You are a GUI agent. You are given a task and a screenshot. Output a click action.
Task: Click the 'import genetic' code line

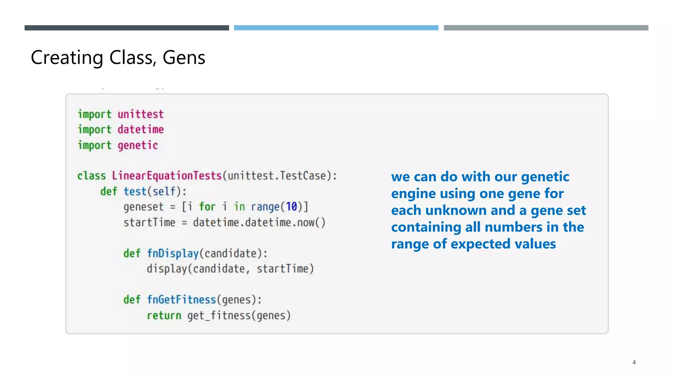point(118,145)
